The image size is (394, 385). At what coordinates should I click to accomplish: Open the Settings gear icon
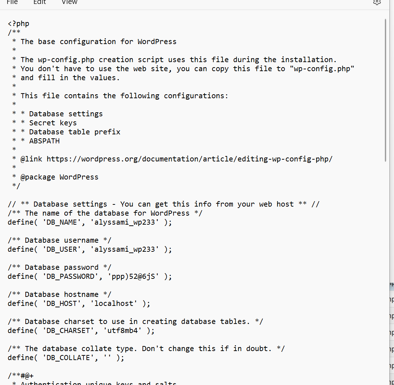coord(377,2)
